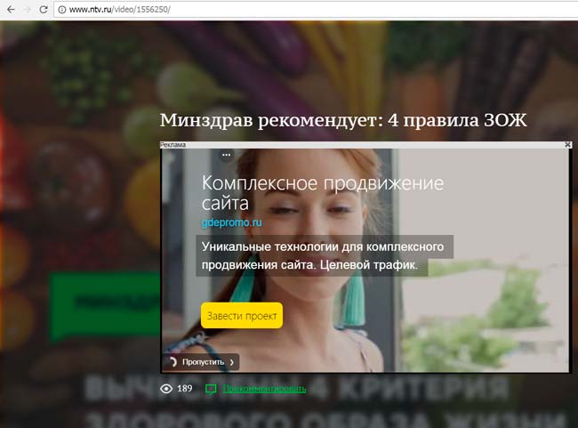The width and height of the screenshot is (578, 428).
Task: Click the eye views icon
Action: pyautogui.click(x=166, y=389)
